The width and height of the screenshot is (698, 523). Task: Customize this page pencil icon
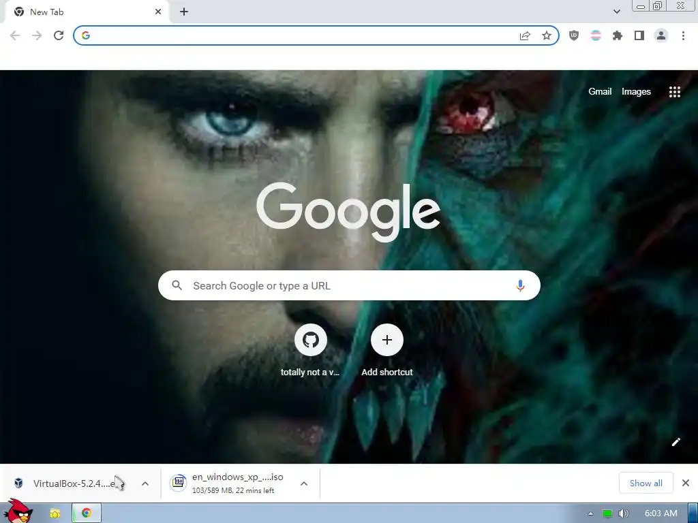[676, 441]
